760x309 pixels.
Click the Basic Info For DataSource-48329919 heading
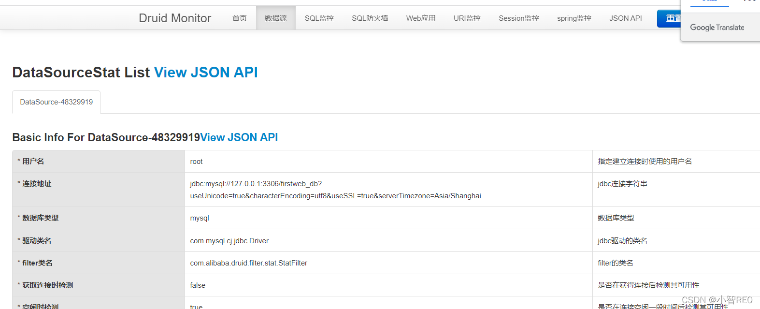106,137
